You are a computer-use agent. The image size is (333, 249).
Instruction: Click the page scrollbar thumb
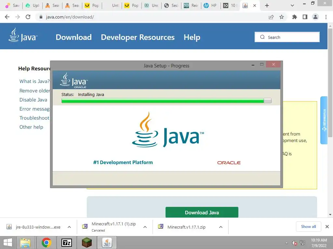[x=330, y=83]
